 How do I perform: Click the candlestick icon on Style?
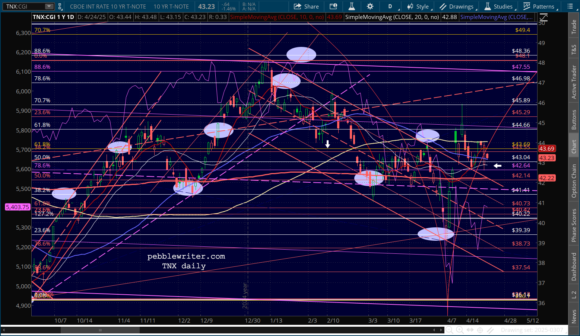coord(410,6)
